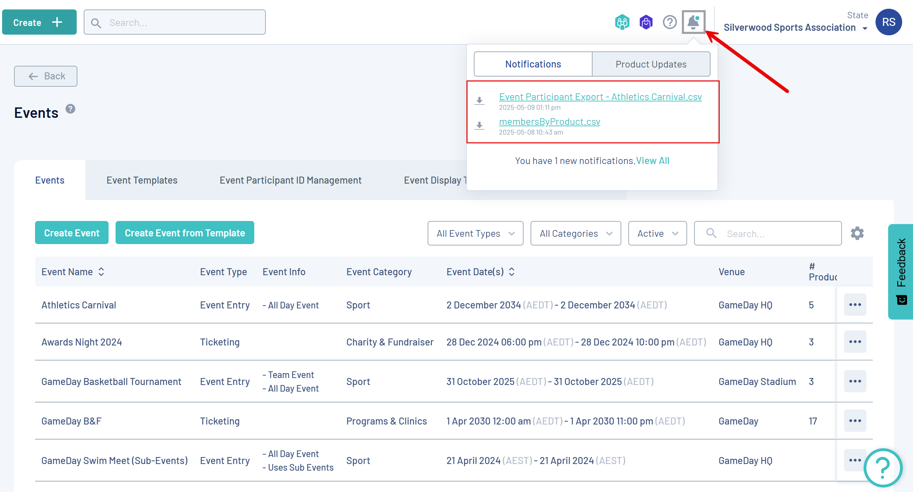Click the notification bell icon

click(x=693, y=22)
